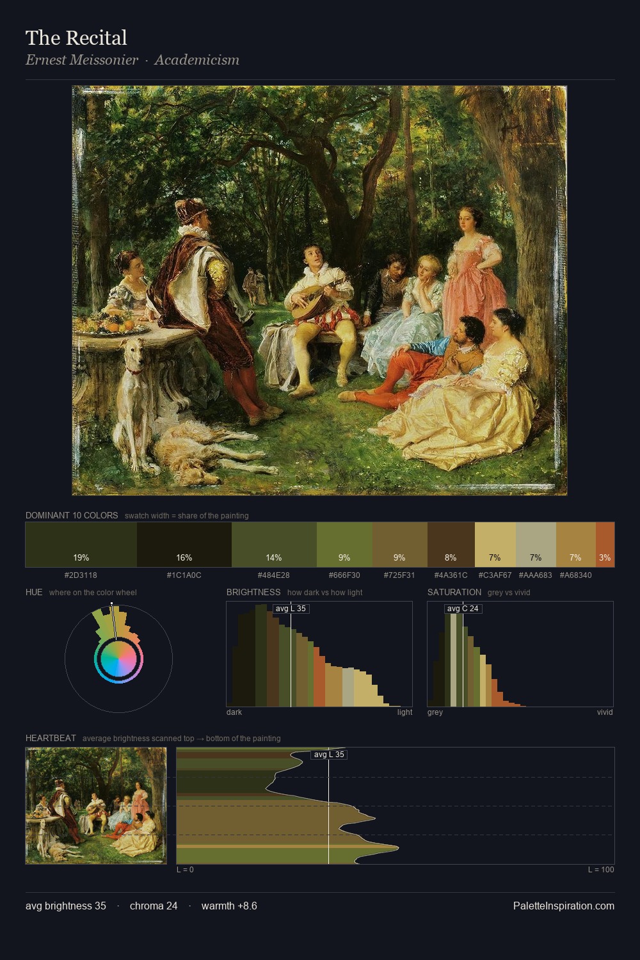
Task: Click the 'dark' axis label under Brightness
Action: pyautogui.click(x=234, y=712)
